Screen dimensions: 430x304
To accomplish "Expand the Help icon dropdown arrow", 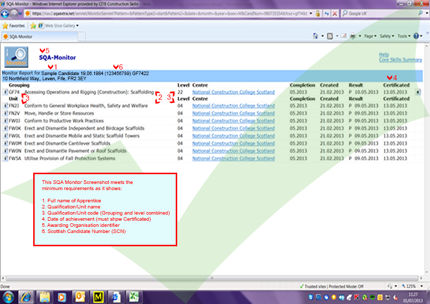I will point(421,36).
